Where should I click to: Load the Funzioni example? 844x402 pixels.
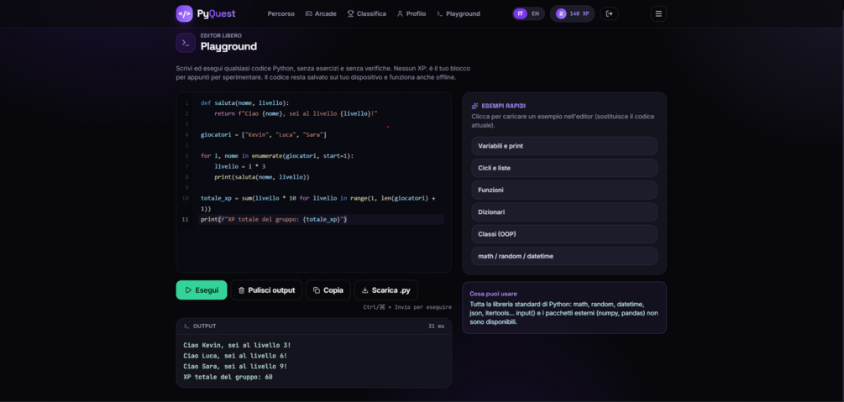[x=564, y=190]
